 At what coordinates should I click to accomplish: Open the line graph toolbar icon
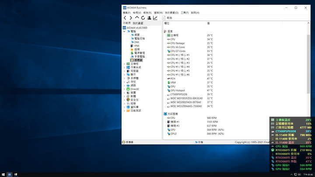[155, 18]
